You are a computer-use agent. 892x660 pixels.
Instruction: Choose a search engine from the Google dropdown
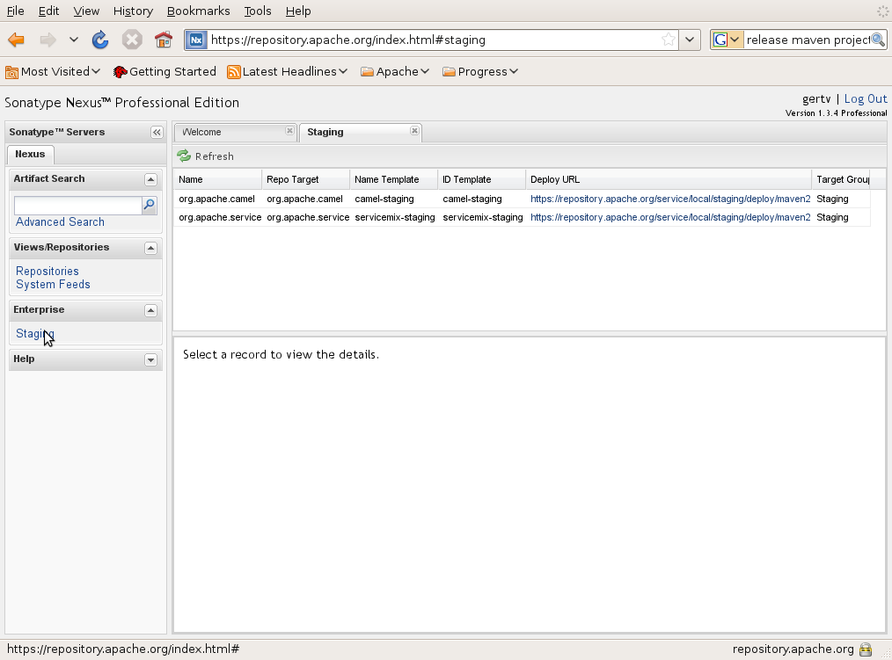[x=727, y=40]
